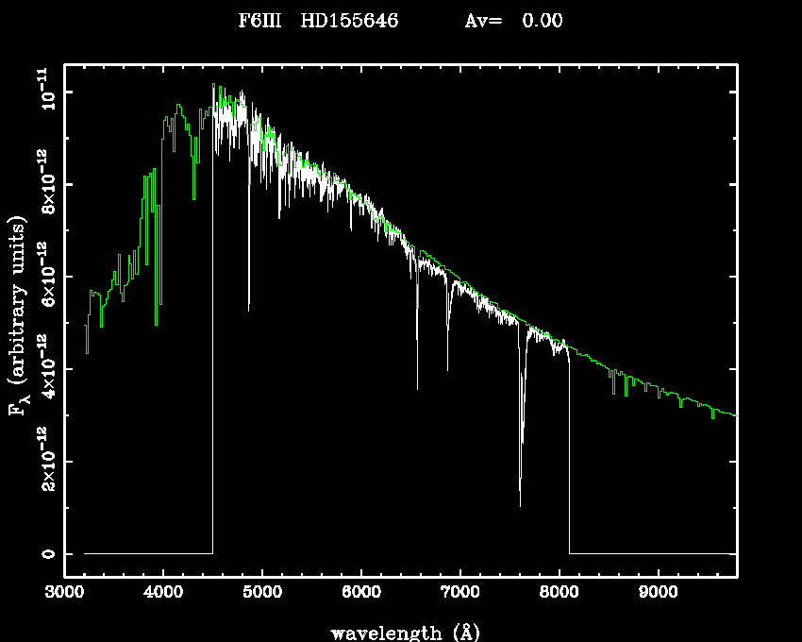Click the 5000 x-axis tick label

coord(262,596)
